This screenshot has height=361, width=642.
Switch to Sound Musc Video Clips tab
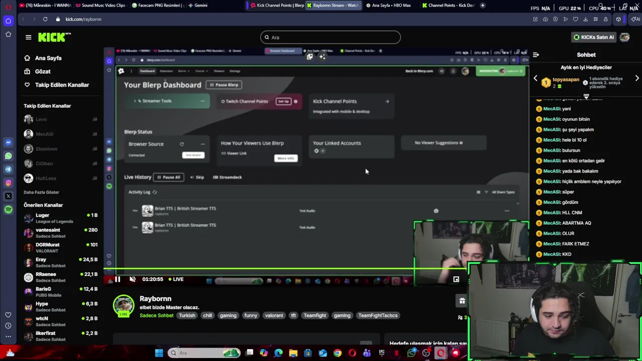pyautogui.click(x=100, y=6)
